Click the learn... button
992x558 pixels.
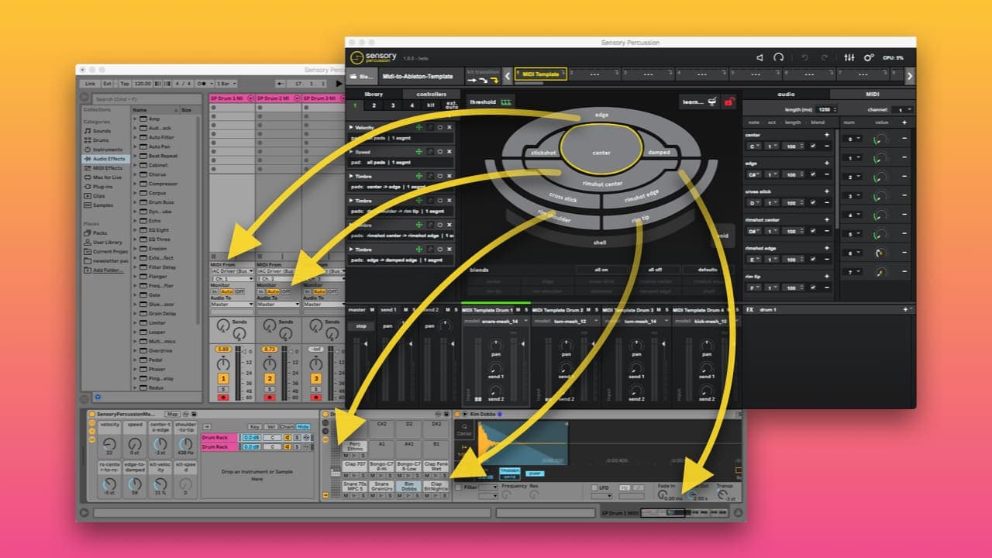[700, 102]
